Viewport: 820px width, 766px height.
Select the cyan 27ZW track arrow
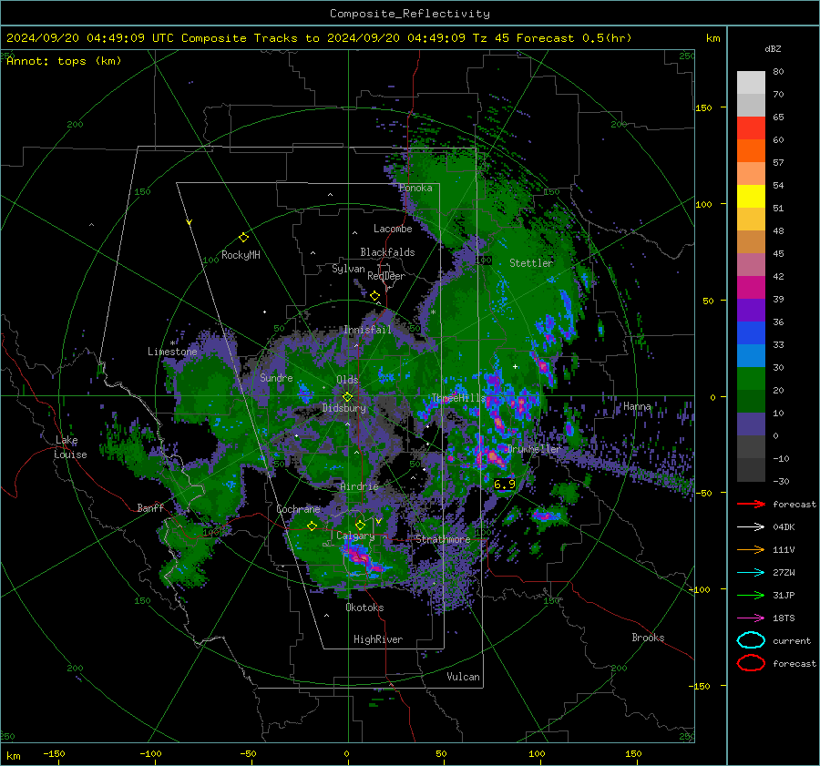[x=751, y=573]
